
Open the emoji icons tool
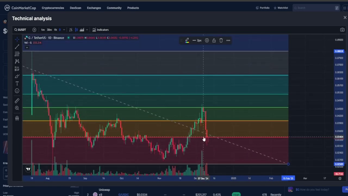[17, 91]
